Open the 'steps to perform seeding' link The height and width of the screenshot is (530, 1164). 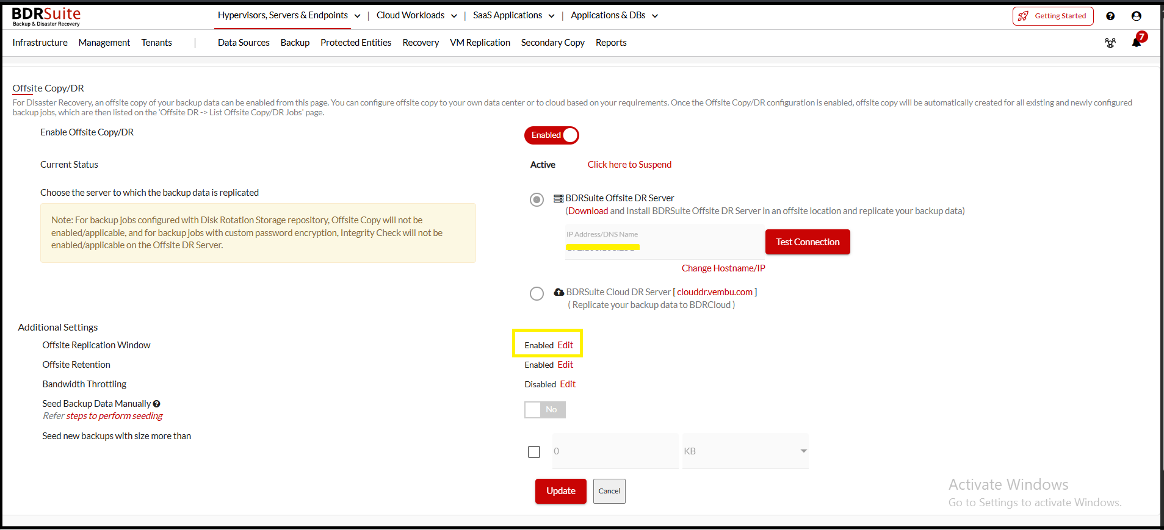(115, 416)
